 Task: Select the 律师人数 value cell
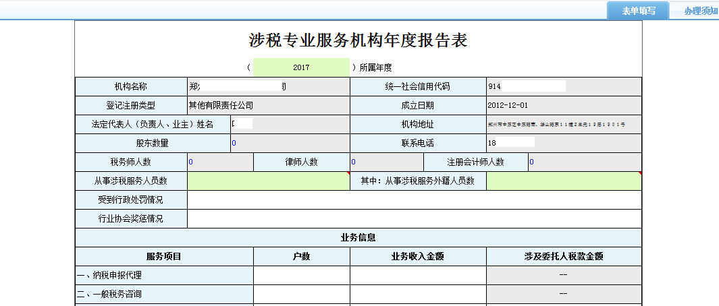coord(386,162)
